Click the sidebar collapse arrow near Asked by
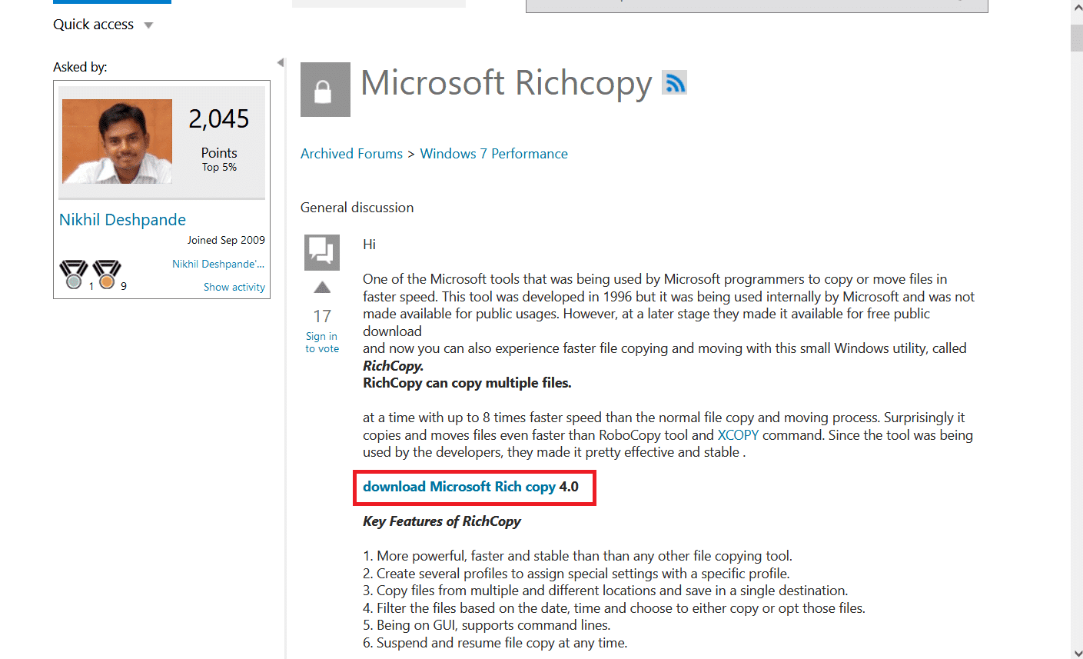The width and height of the screenshot is (1083, 659). coord(280,62)
